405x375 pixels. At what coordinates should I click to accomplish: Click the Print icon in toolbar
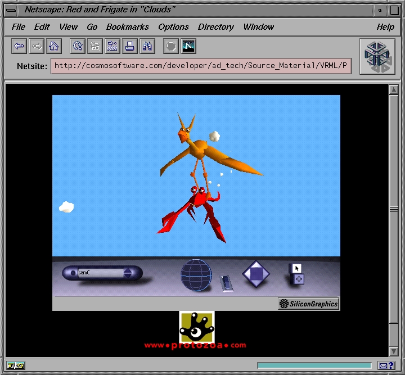click(x=130, y=46)
